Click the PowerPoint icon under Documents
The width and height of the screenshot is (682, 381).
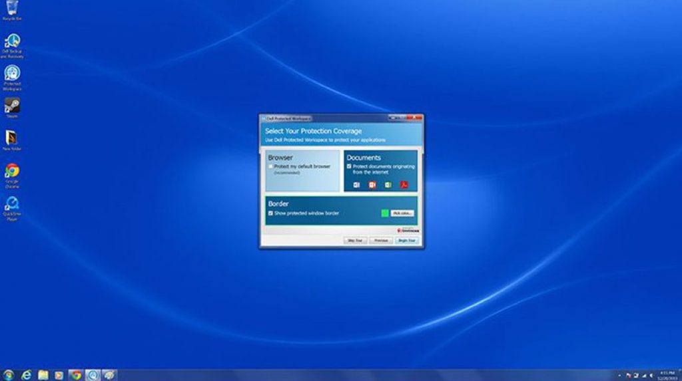click(x=372, y=185)
